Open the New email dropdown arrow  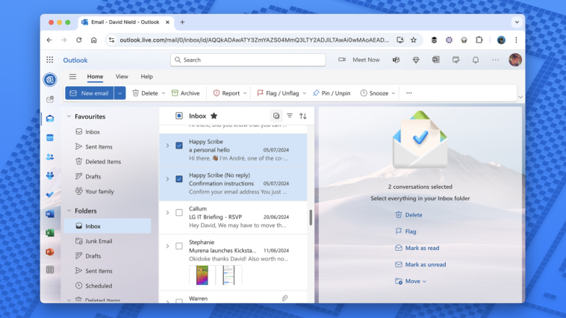pyautogui.click(x=119, y=93)
